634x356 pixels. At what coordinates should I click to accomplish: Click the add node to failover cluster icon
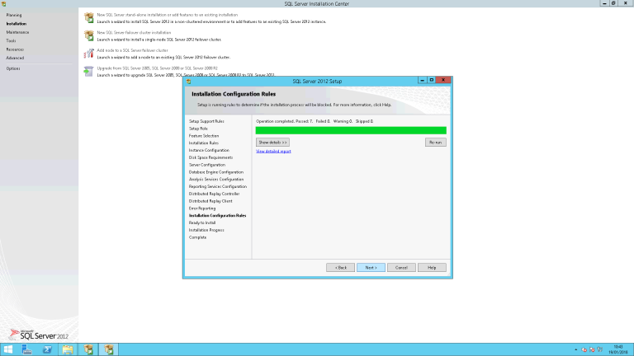click(x=88, y=53)
